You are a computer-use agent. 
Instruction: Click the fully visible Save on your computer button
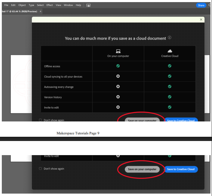click(x=142, y=169)
